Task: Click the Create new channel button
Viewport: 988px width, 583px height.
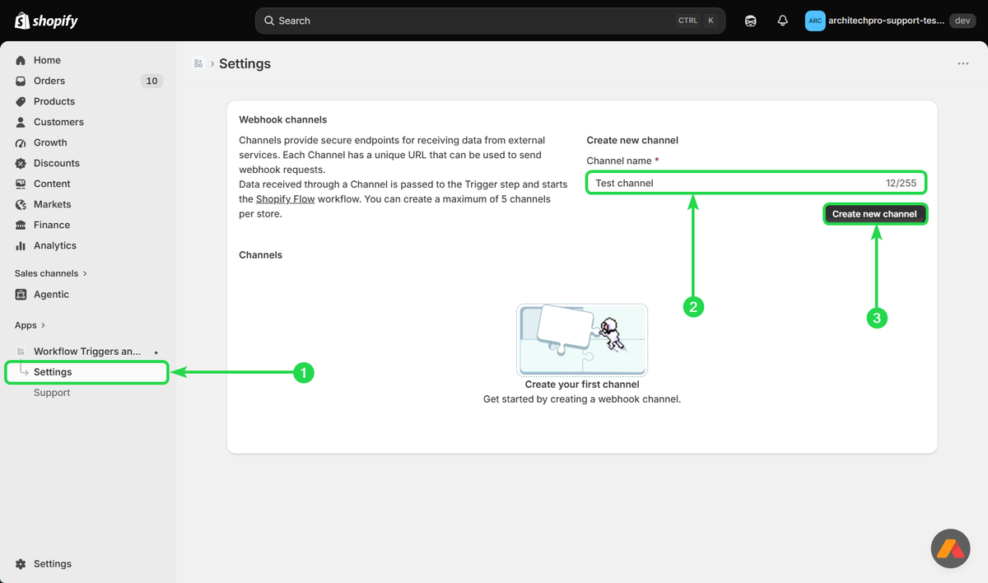Action: 875,214
